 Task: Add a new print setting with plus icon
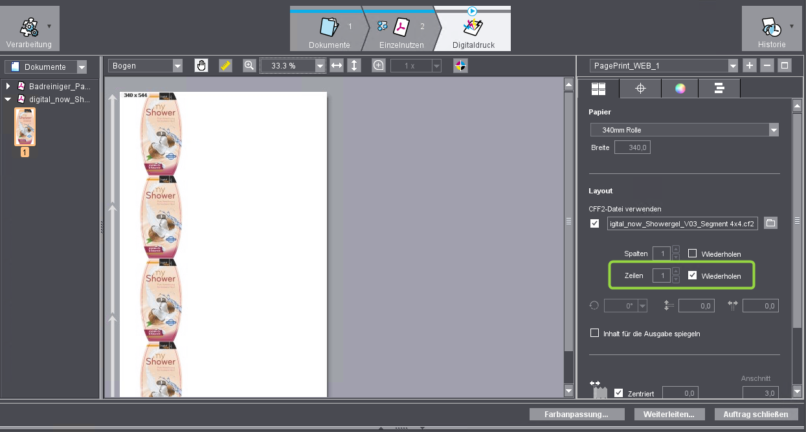coord(749,65)
